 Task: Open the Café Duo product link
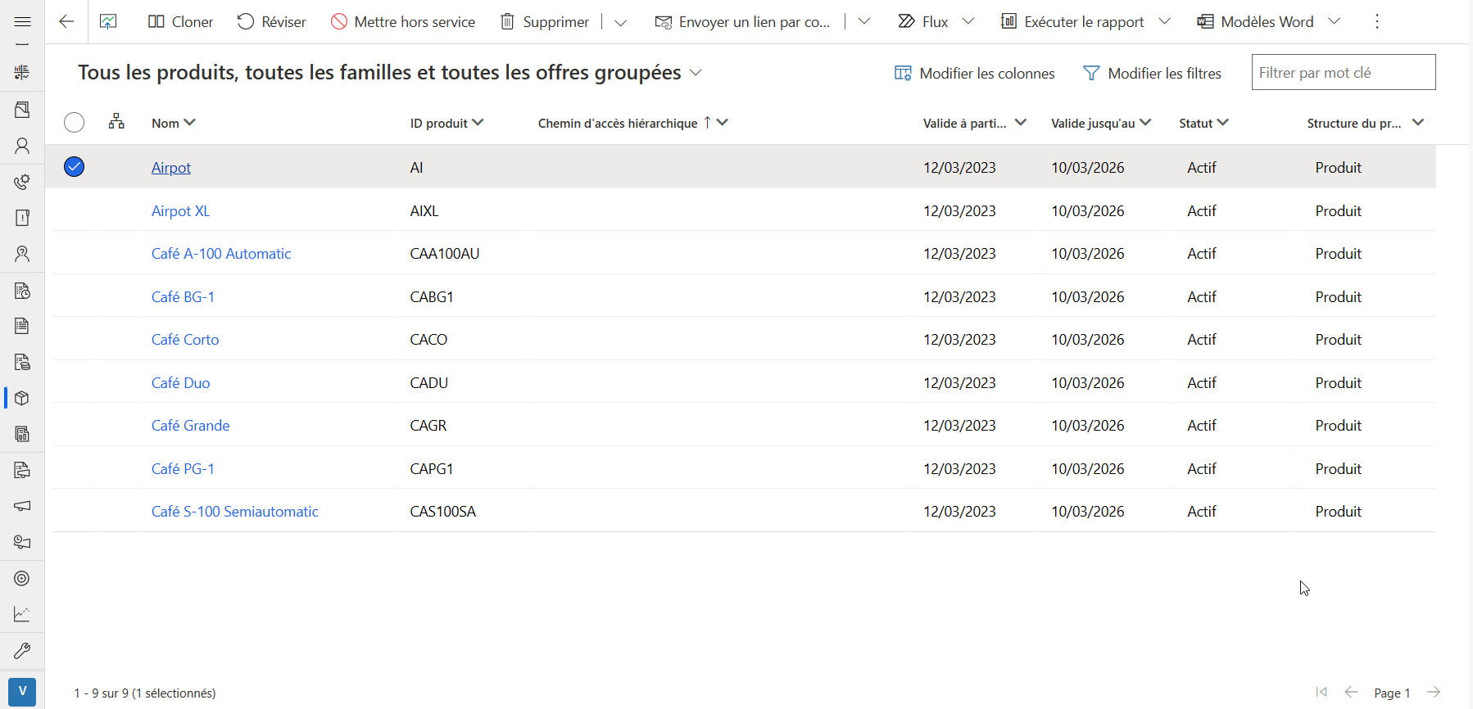pyautogui.click(x=181, y=383)
